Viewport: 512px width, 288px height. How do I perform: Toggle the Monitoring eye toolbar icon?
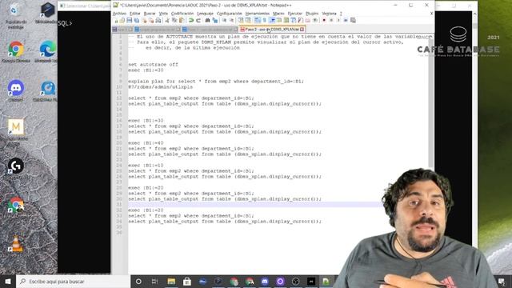pyautogui.click(x=315, y=20)
